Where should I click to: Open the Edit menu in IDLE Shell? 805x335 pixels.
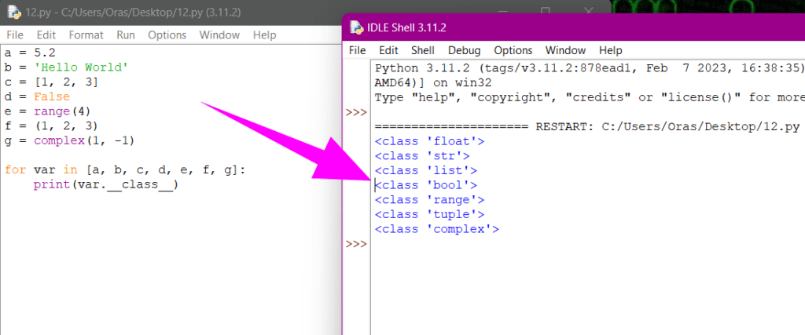point(388,50)
